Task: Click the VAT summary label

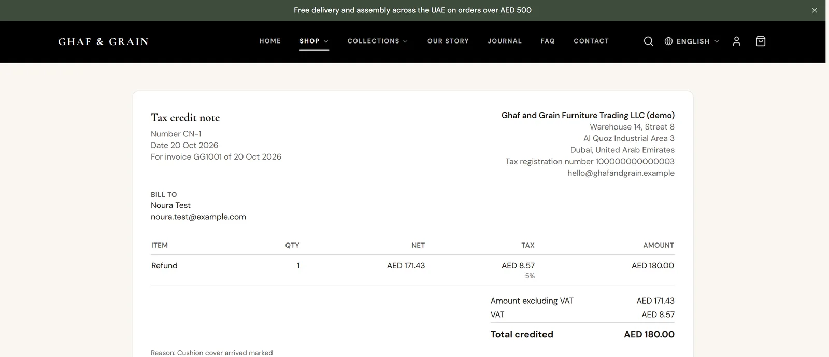Action: click(497, 315)
